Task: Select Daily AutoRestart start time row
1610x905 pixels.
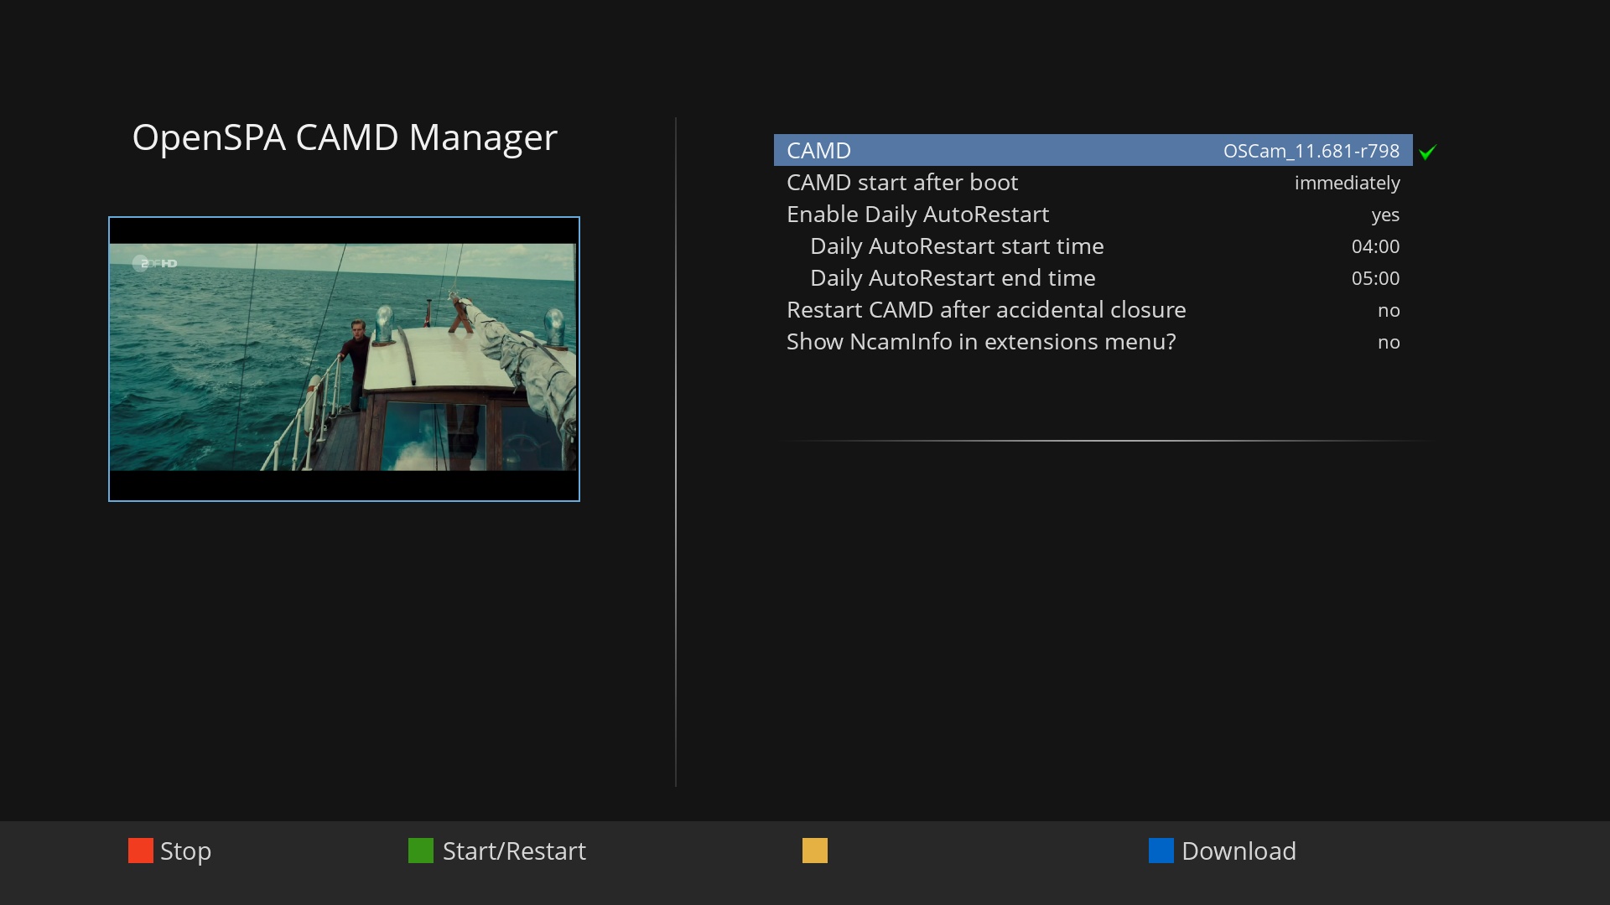Action: tap(1093, 246)
